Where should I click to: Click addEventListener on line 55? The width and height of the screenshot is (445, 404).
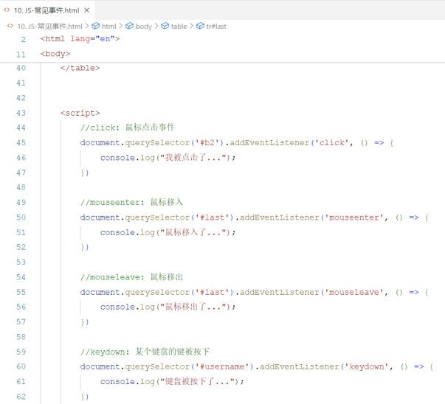pyautogui.click(x=279, y=292)
